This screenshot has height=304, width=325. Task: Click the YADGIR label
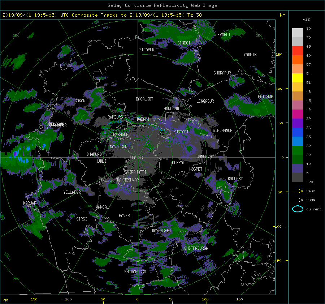250,55
